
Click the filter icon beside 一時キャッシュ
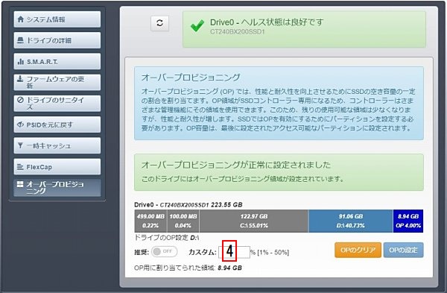(20, 145)
